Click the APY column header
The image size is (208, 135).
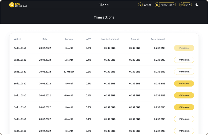(x=88, y=39)
